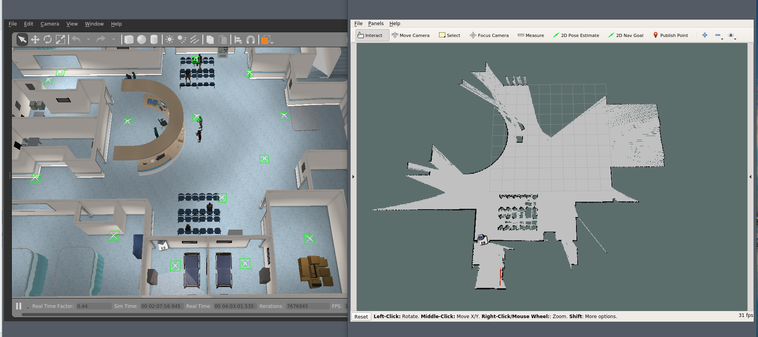Add a point light in Gazebo
Screen dimensions: 758x337
click(x=169, y=39)
